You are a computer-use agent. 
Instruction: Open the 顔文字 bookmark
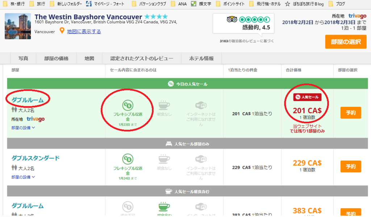pyautogui.click(x=201, y=4)
